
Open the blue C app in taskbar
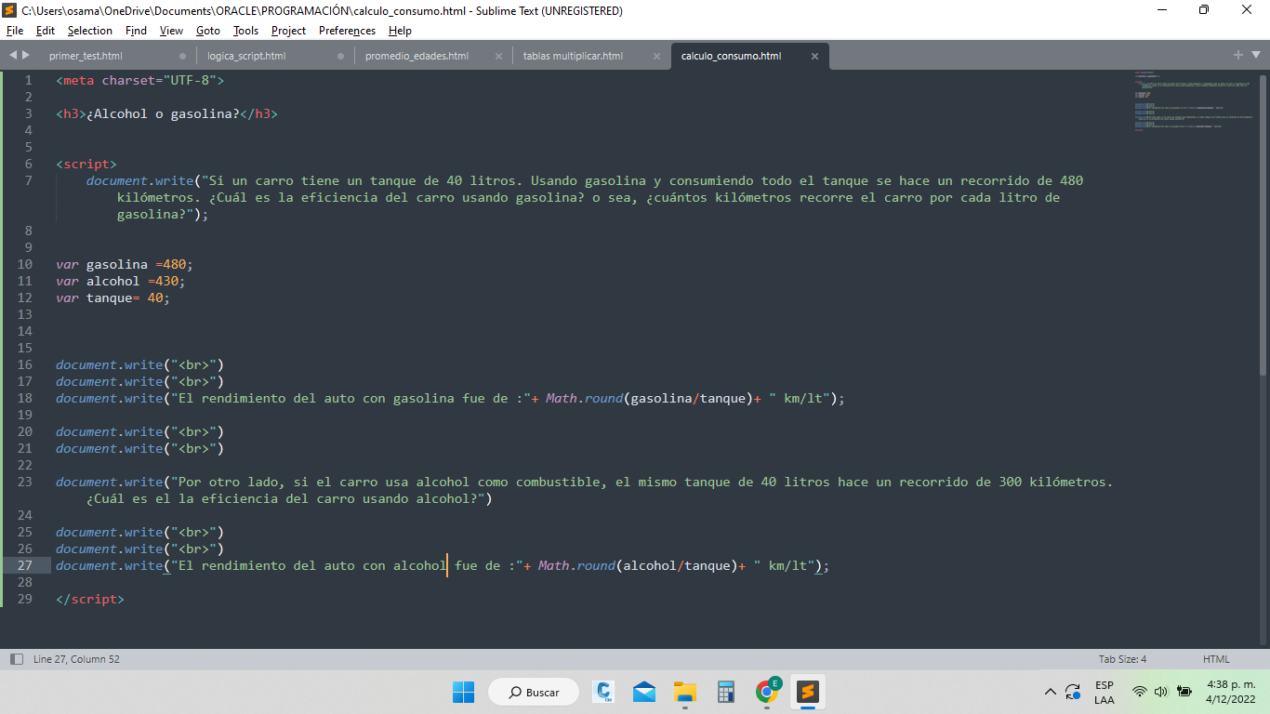tap(603, 692)
